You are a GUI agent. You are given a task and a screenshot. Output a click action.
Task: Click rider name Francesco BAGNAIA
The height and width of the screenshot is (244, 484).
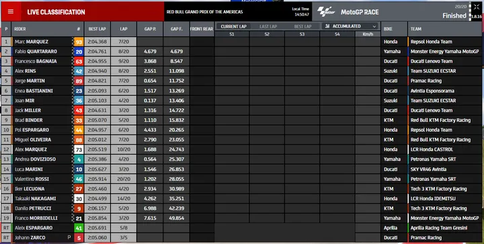pyautogui.click(x=36, y=61)
